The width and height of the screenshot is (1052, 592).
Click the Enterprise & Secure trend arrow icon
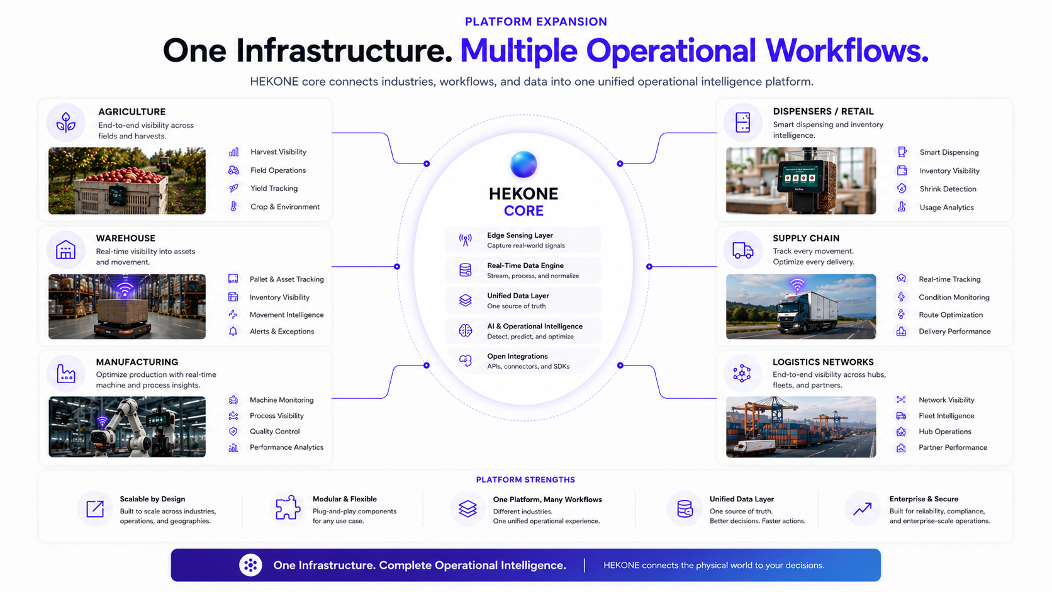(x=862, y=509)
